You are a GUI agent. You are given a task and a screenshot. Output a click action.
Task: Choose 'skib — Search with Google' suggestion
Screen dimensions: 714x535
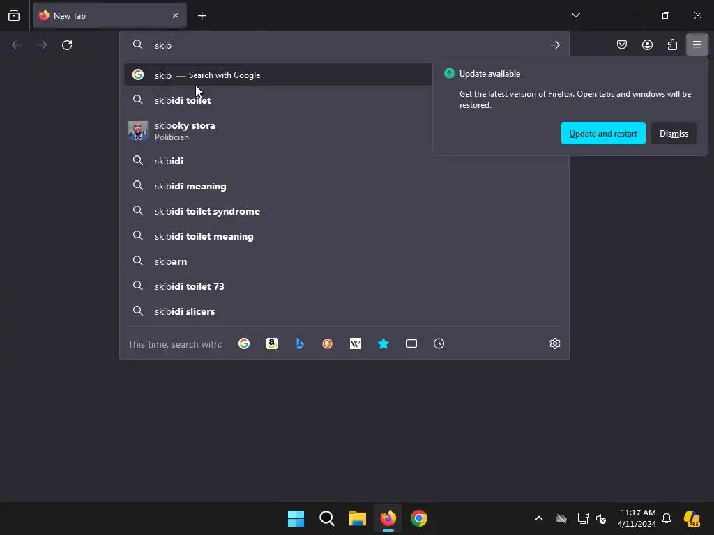pyautogui.click(x=278, y=75)
